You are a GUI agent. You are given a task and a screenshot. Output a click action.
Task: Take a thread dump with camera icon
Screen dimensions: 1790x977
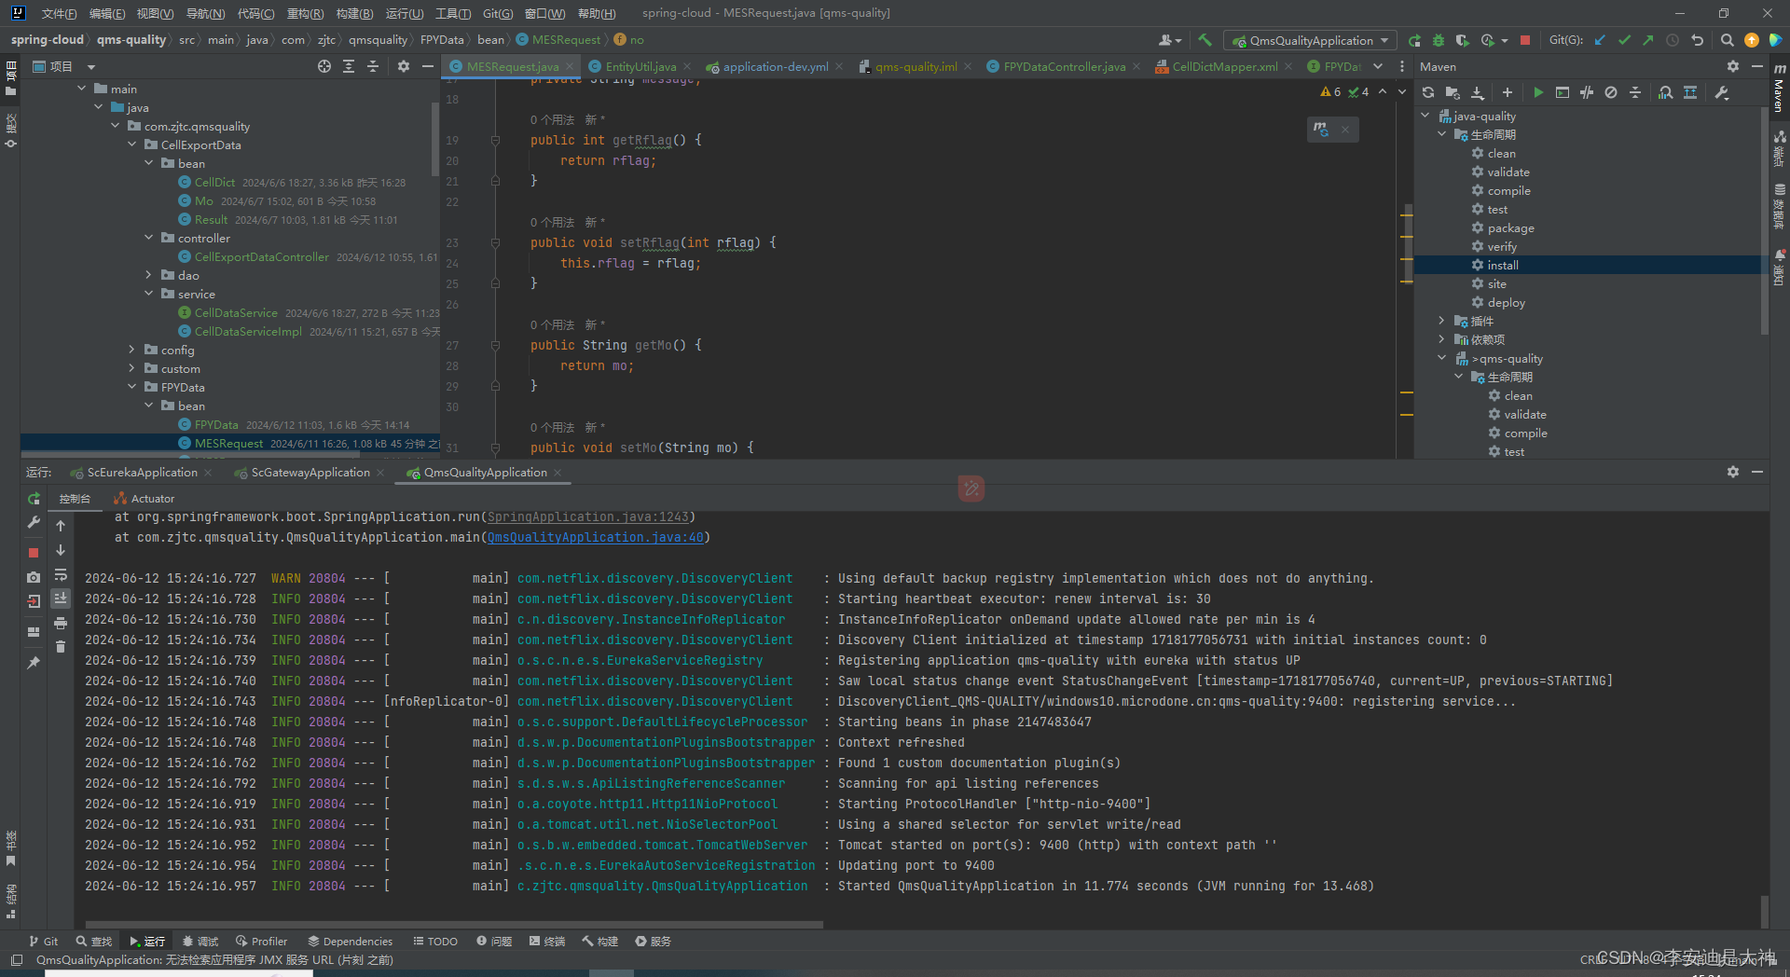tap(34, 576)
